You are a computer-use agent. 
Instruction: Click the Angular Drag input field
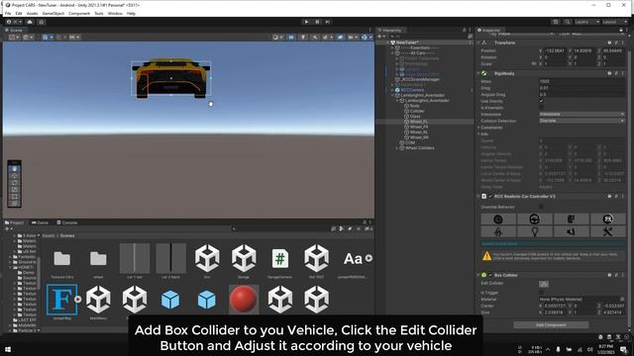click(581, 95)
